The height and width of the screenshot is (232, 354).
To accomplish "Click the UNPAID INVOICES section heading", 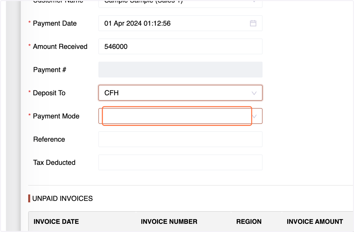I will (x=63, y=198).
